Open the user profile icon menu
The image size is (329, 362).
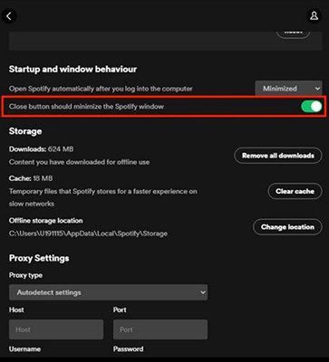(x=314, y=15)
